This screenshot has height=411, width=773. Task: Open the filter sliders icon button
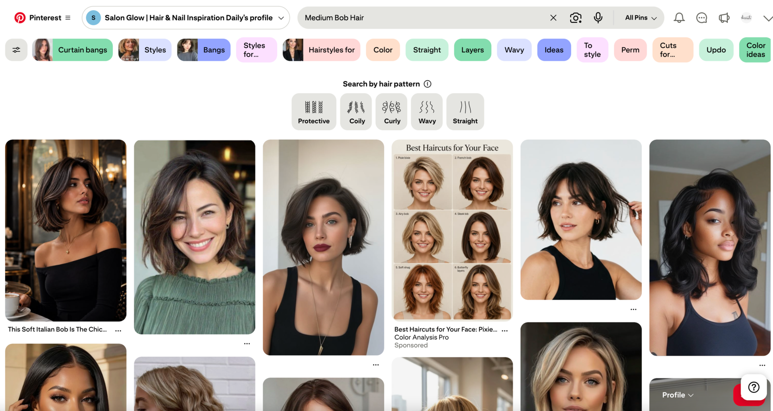click(x=16, y=50)
